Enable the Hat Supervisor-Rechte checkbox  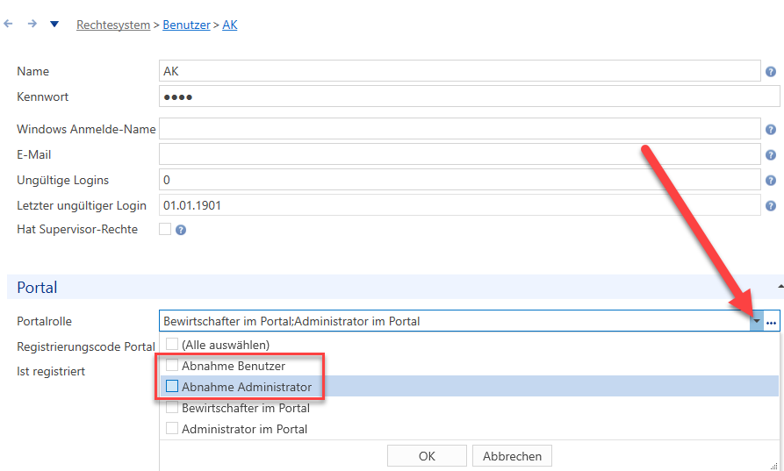pos(165,229)
